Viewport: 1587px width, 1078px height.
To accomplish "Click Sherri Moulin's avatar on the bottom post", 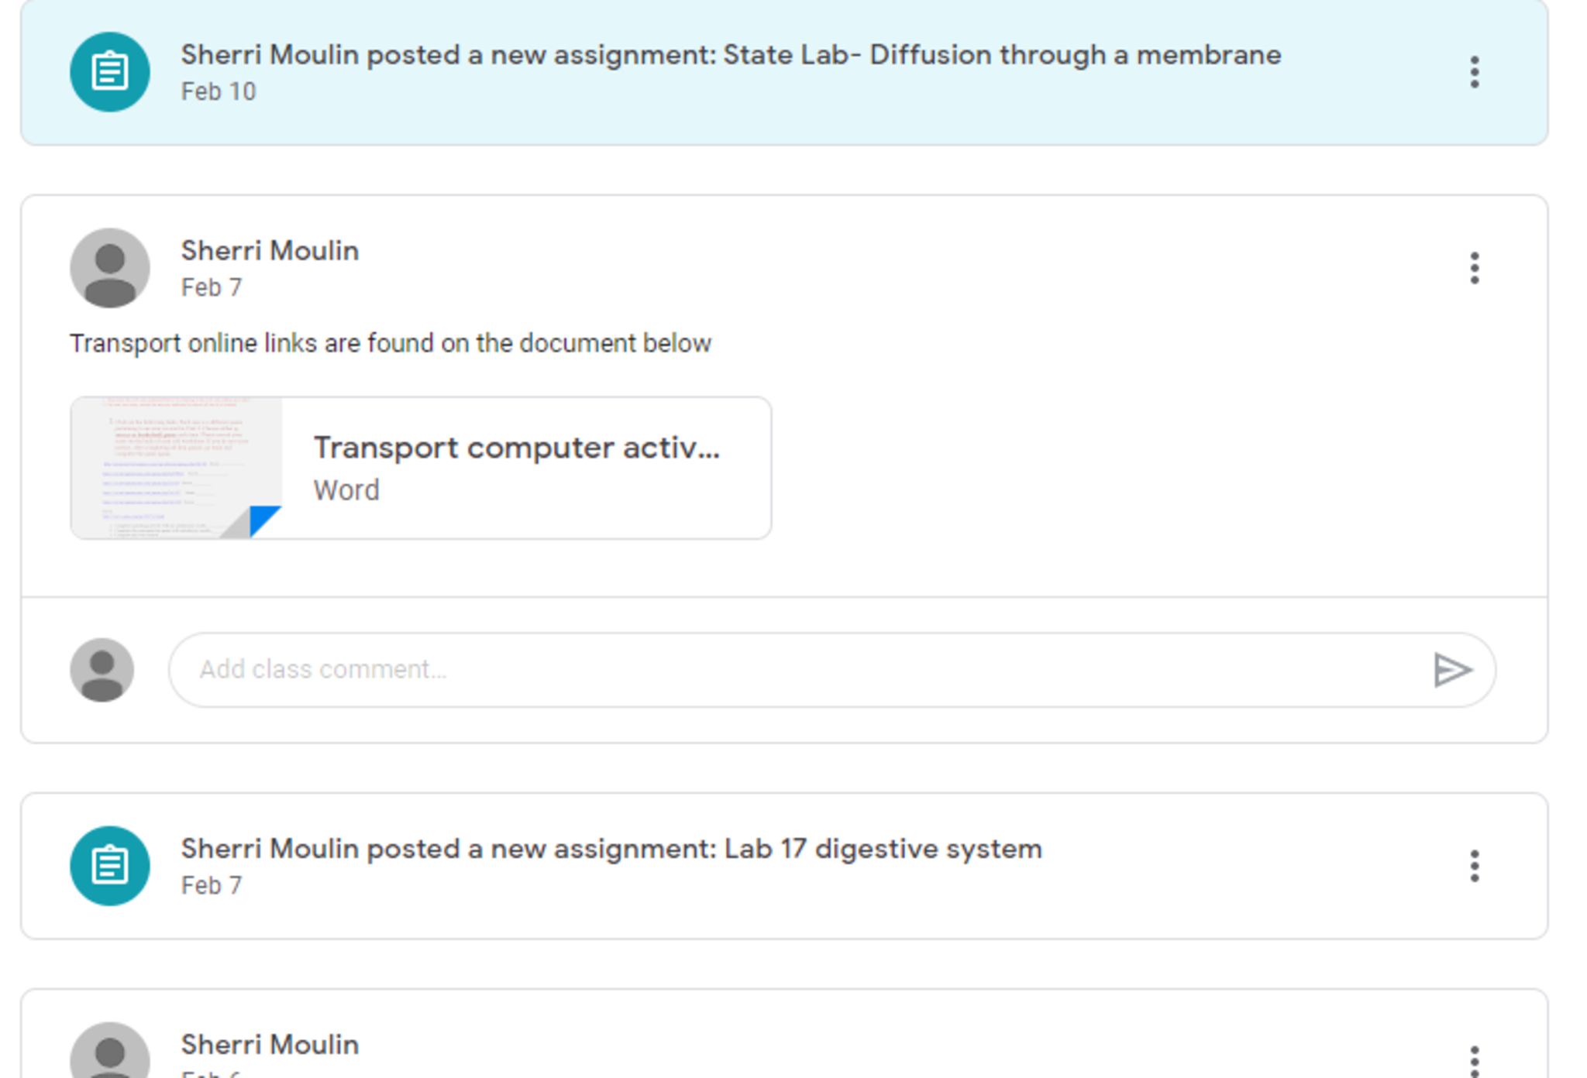I will (x=109, y=1053).
